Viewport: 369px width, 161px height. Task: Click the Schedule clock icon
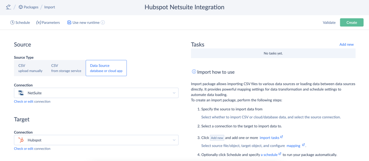tap(12, 23)
